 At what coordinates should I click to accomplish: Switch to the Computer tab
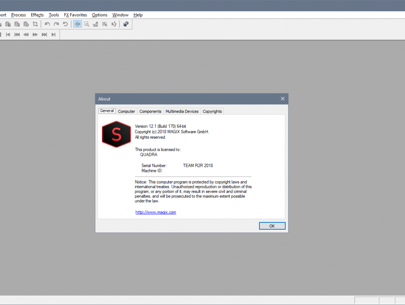point(127,111)
